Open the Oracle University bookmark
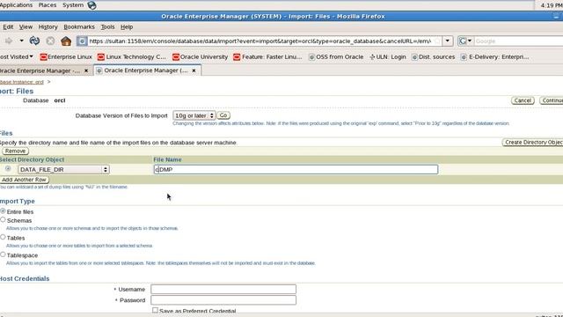 200,56
